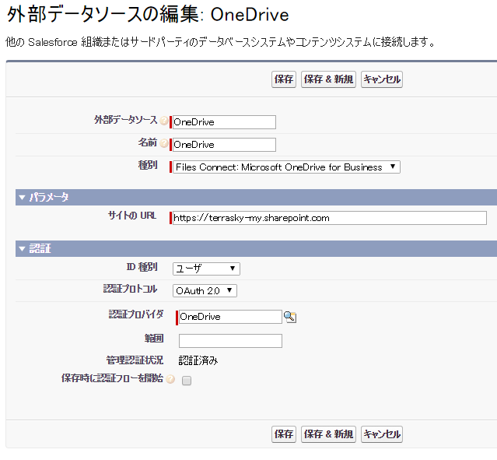Click the top 保存 button
The image size is (497, 460).
(284, 79)
